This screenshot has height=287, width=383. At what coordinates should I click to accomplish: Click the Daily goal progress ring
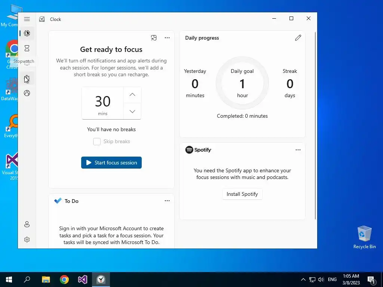point(242,83)
